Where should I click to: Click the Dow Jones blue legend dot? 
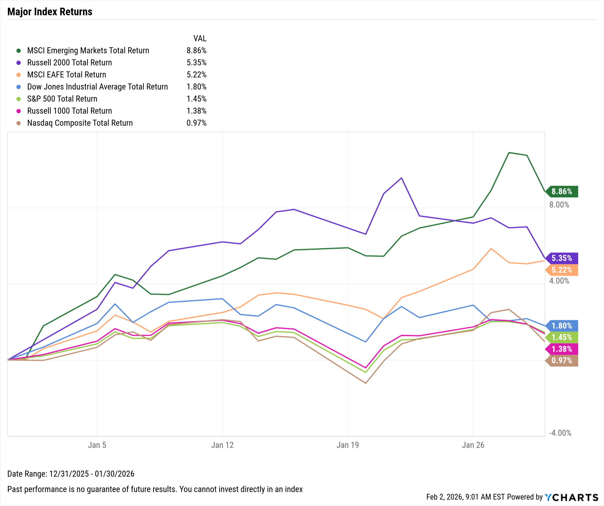point(19,87)
